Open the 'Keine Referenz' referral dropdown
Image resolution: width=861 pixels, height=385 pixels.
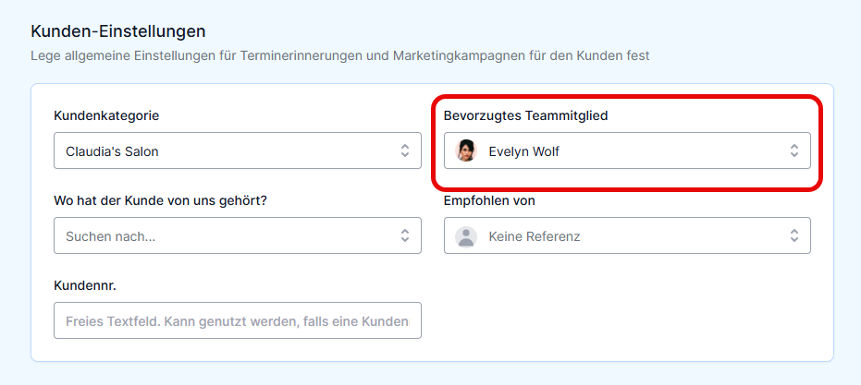627,235
